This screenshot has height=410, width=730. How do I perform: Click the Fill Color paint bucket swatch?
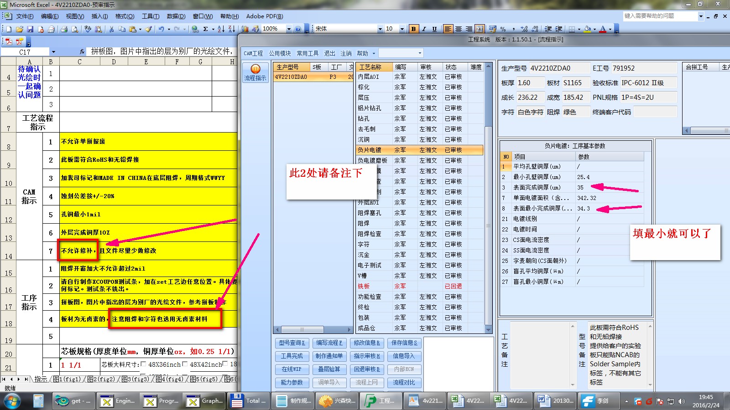pyautogui.click(x=587, y=29)
